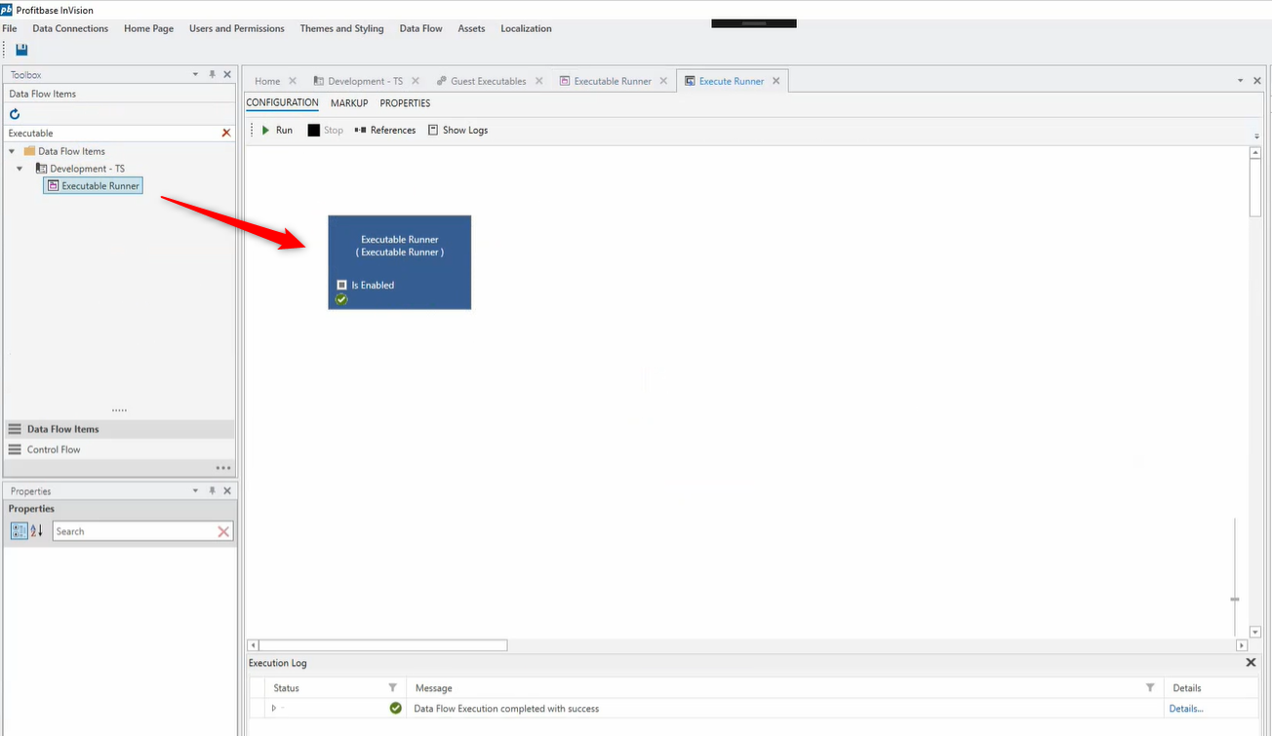Open the Data Flow menu
This screenshot has height=736, width=1272.
click(420, 28)
